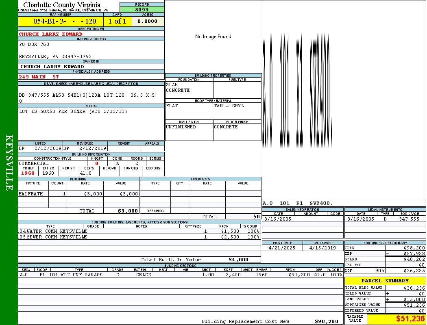427x325 pixels.
Task: Click the 245 MAIN ST physical address
Action: (x=39, y=77)
